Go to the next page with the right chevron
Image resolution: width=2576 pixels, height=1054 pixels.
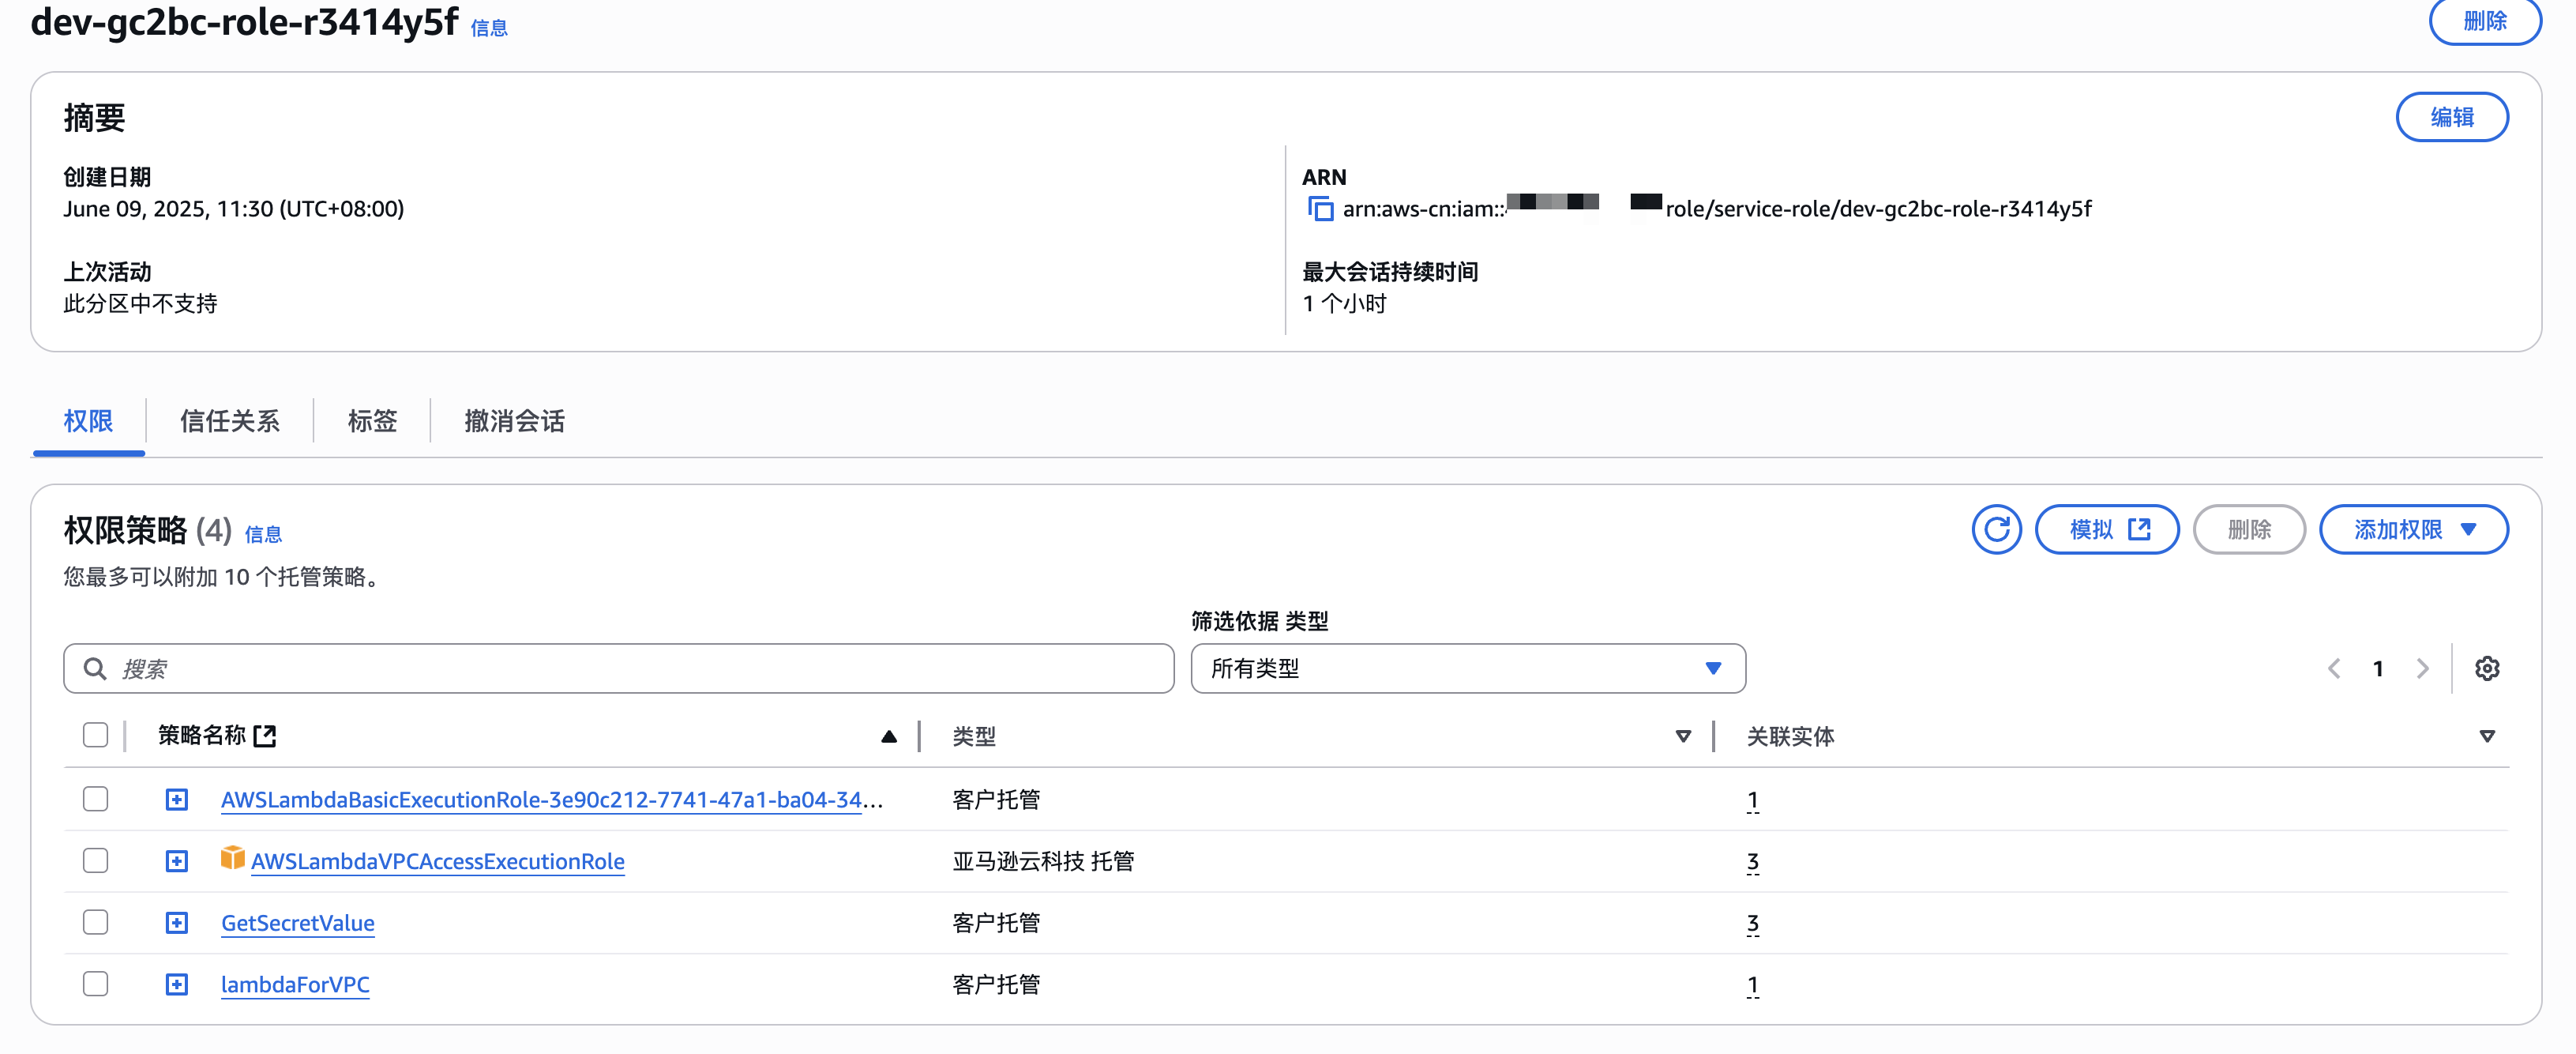tap(2422, 668)
